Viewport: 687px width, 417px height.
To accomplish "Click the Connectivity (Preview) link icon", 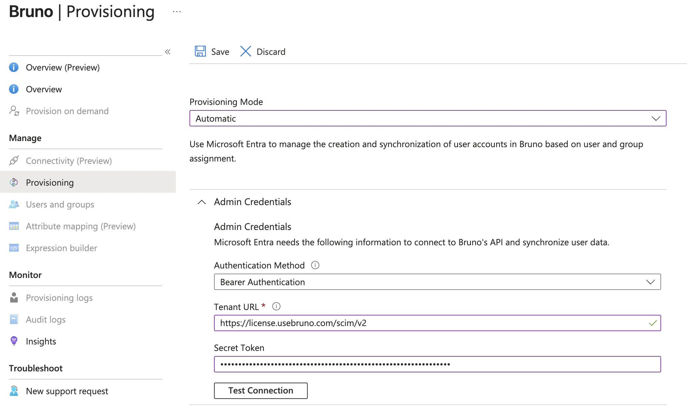I will pos(14,160).
